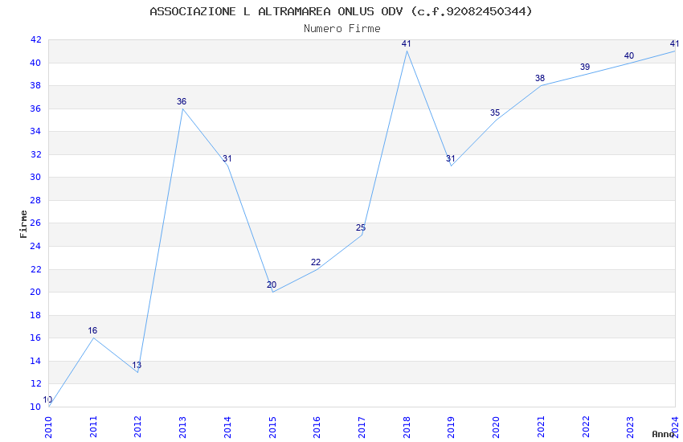Click the y-axis tick 38
The image size is (683, 442).
(35, 85)
